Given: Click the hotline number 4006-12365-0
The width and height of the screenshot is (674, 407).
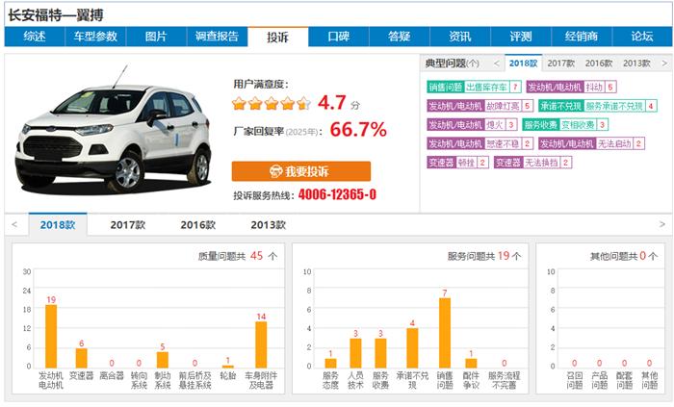Looking at the screenshot, I should coord(337,194).
